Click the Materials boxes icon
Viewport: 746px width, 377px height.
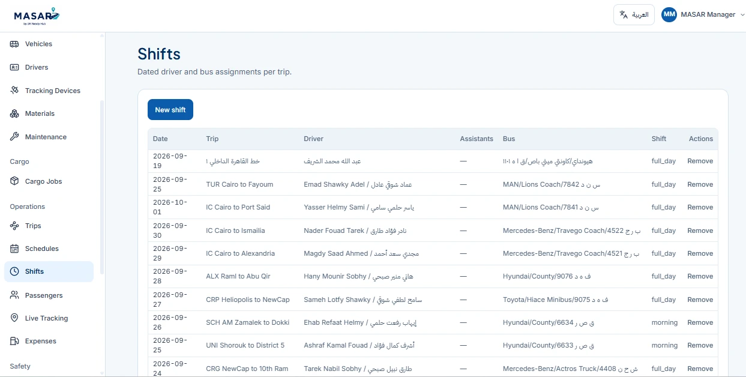(x=14, y=113)
